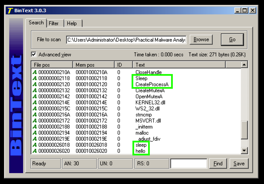
Task: Select the capitalized Sleep string
Action: 142,78
